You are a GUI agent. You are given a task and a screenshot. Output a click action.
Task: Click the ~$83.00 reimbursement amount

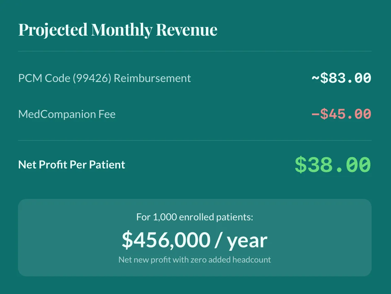[x=341, y=78]
